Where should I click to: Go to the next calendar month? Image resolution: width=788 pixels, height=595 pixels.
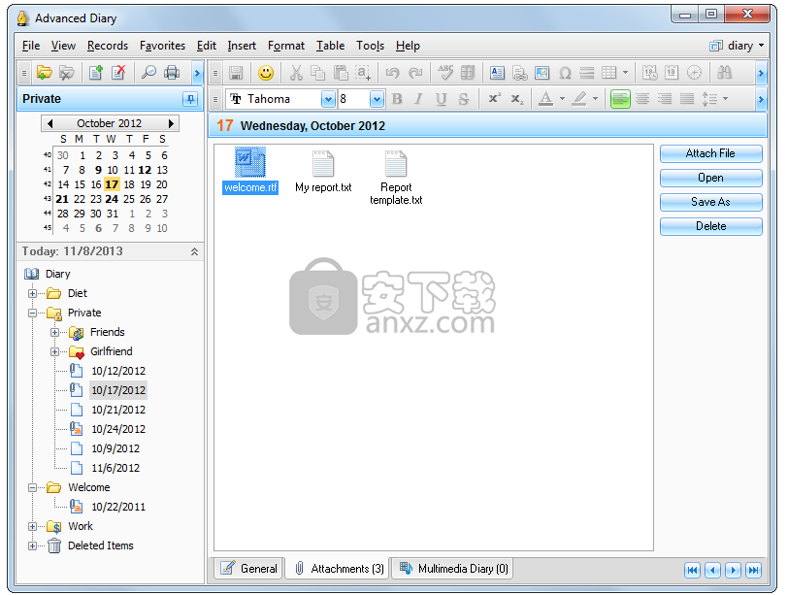[x=171, y=123]
